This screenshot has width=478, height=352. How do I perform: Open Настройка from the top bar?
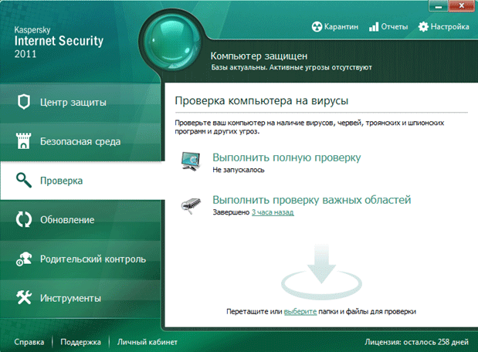(443, 27)
